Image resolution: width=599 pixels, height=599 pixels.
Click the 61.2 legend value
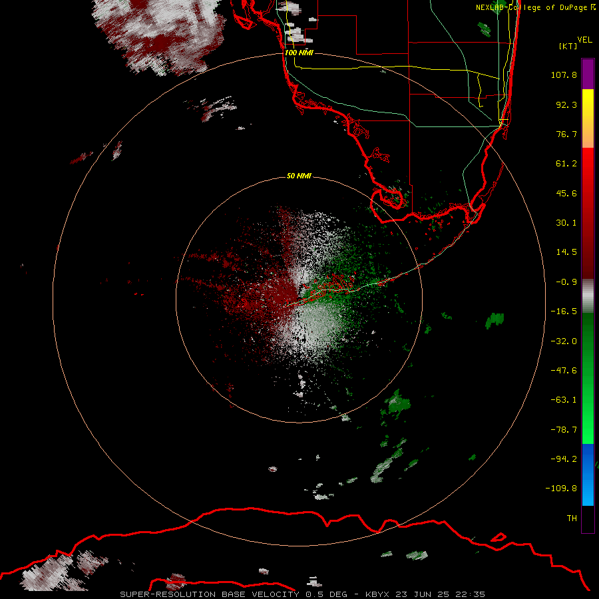click(566, 164)
